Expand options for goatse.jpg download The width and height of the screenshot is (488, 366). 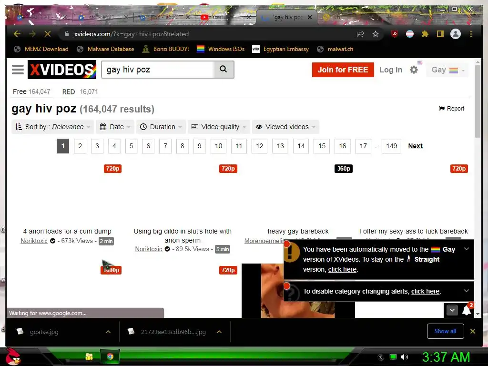click(x=108, y=332)
